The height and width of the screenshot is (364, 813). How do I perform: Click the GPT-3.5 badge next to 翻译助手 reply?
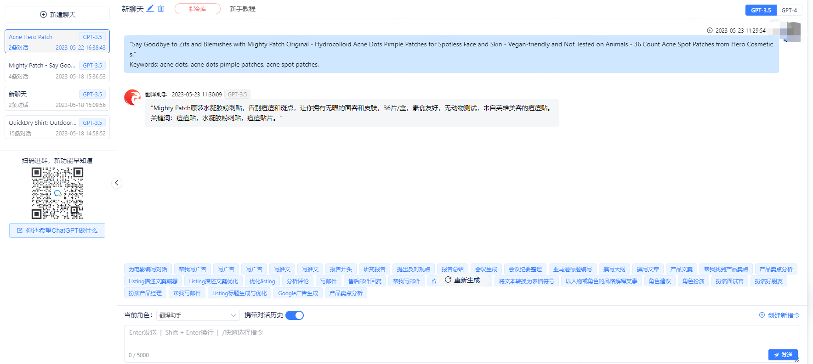click(x=238, y=94)
